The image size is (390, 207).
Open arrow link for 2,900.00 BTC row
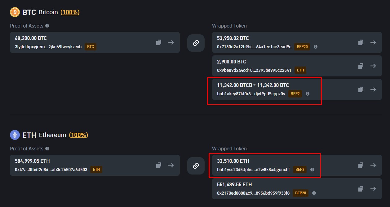[373, 66]
